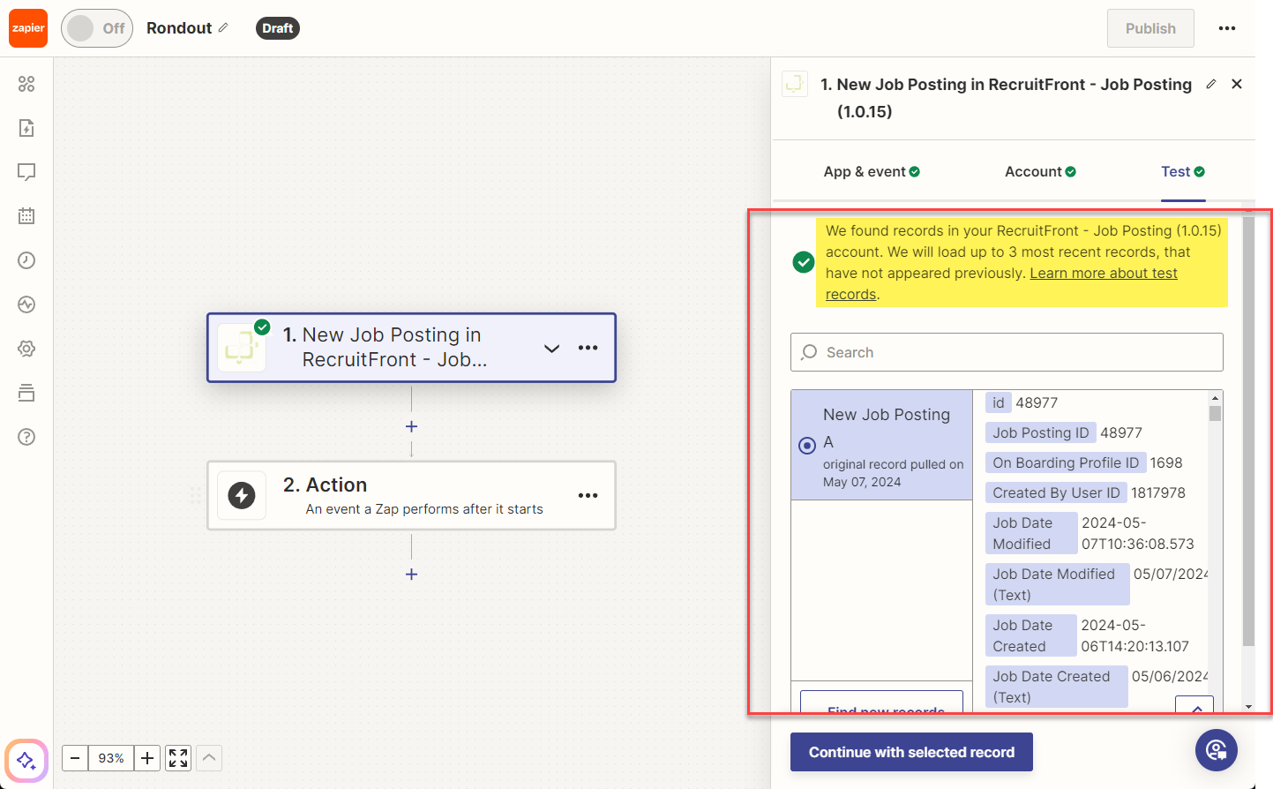This screenshot has width=1273, height=789.
Task: Click the green success check icon
Action: [x=804, y=262]
